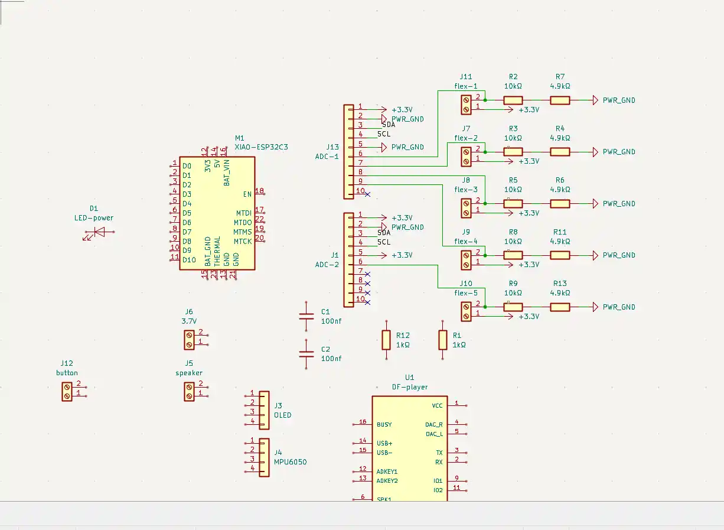Click the "XIAO-ESP32C3" value text

pyautogui.click(x=261, y=147)
